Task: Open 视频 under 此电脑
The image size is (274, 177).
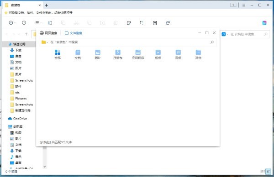Action: coord(16,133)
